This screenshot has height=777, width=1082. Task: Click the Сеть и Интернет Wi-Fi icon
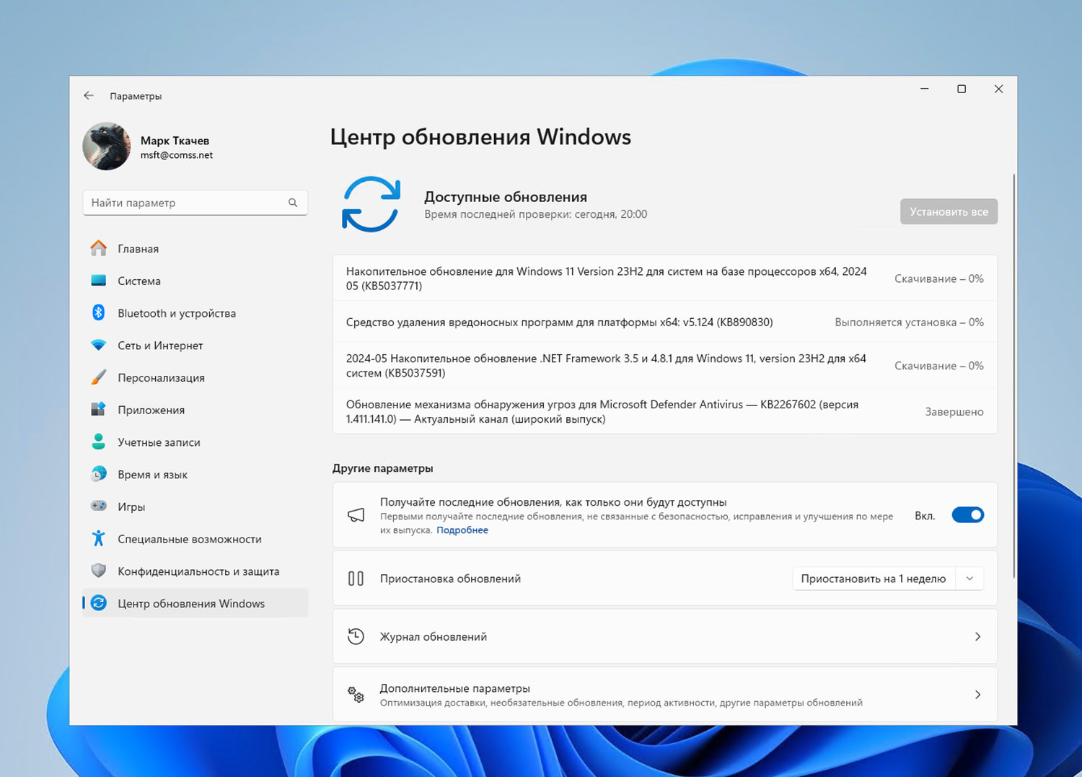99,345
